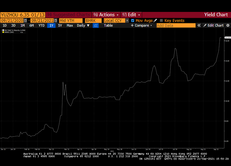
Task: Click the Add Data input field
Action: pos(176,25)
